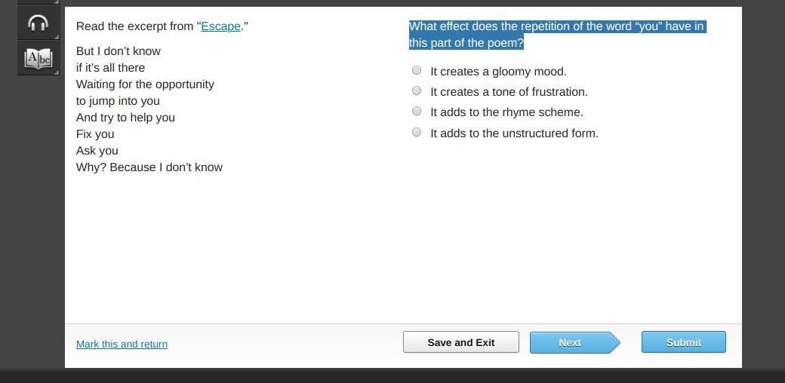Open the Abc dictionary book tool
The width and height of the screenshot is (785, 383).
(38, 58)
